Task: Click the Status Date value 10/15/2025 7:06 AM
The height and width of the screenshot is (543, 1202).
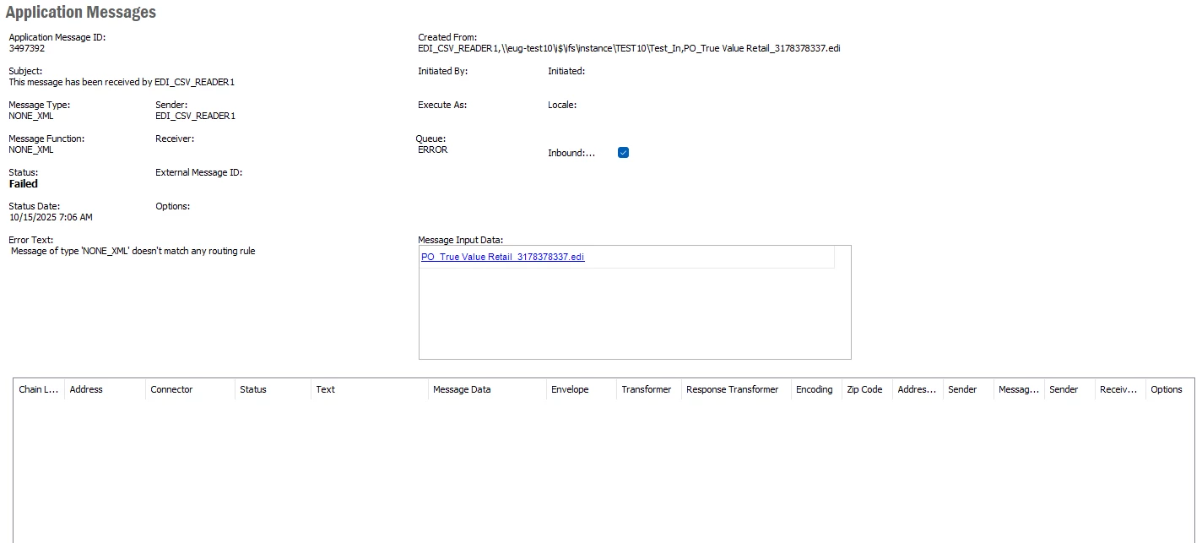Action: [51, 218]
